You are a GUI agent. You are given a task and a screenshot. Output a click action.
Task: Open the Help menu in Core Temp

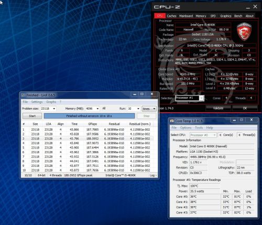pyautogui.click(x=210, y=127)
